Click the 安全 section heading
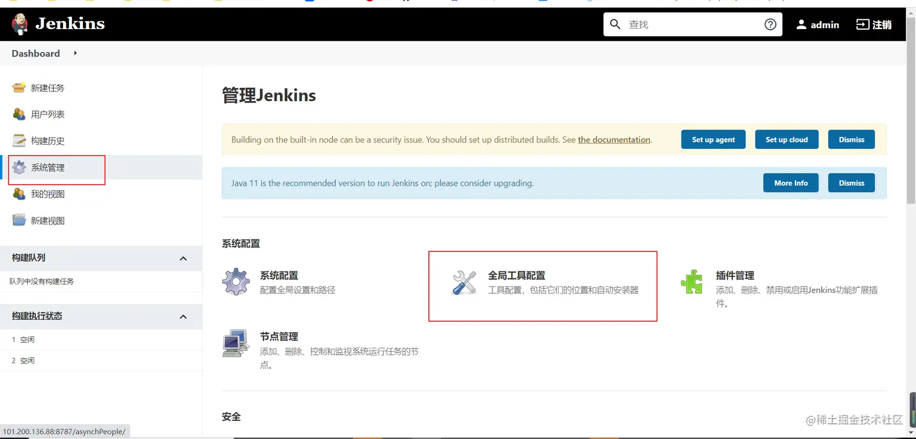916x439 pixels. click(231, 417)
